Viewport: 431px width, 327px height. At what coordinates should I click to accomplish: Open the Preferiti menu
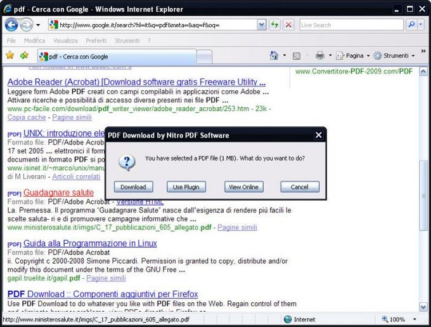(x=96, y=41)
